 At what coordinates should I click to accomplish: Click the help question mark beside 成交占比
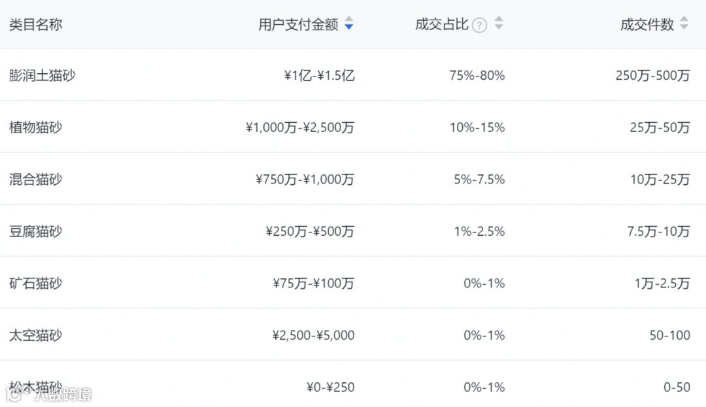point(479,25)
